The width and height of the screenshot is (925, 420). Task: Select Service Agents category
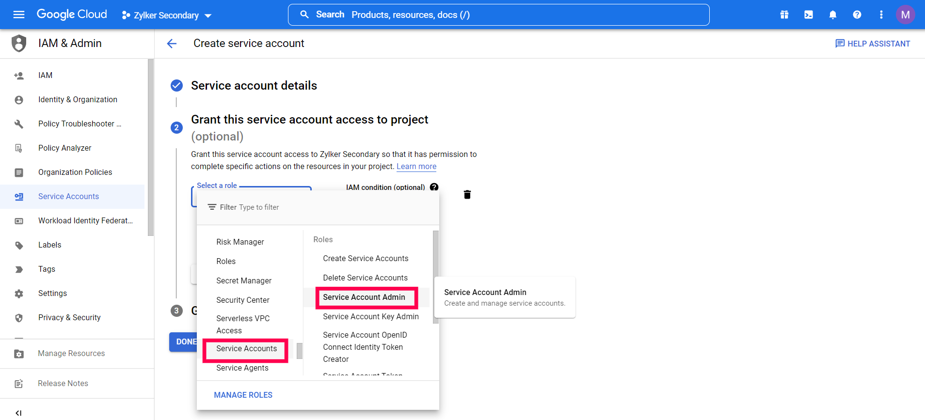[x=242, y=368]
